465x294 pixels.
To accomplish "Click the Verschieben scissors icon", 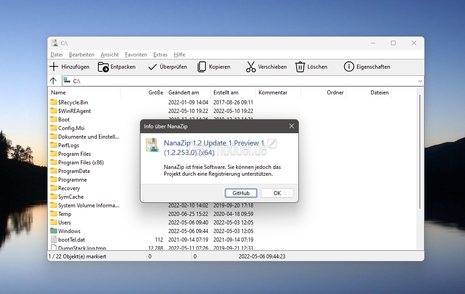I will [251, 67].
